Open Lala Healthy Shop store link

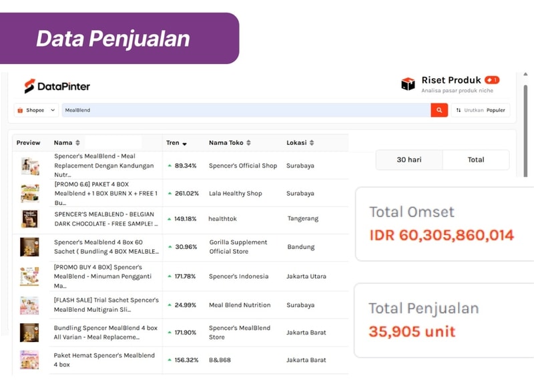[x=235, y=194]
